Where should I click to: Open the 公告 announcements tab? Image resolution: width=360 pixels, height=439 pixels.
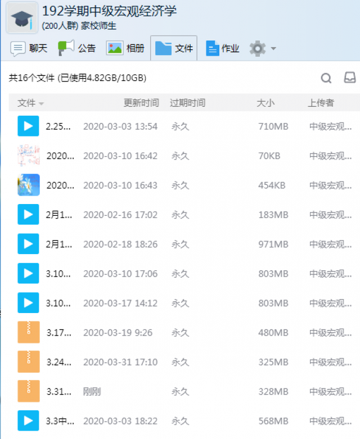[77, 48]
